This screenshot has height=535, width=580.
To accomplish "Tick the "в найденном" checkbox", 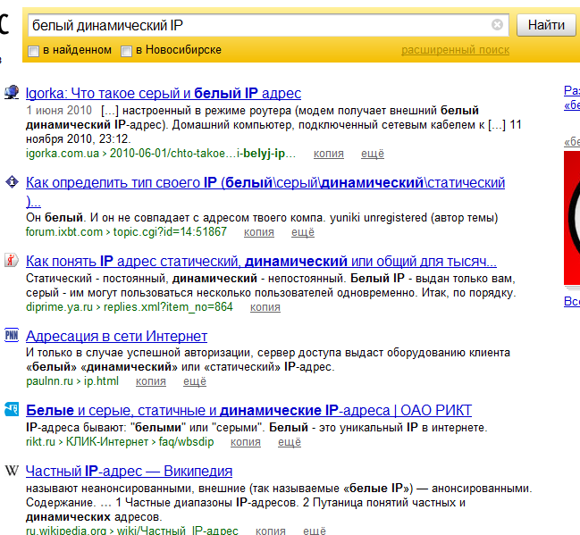I will pos(34,51).
